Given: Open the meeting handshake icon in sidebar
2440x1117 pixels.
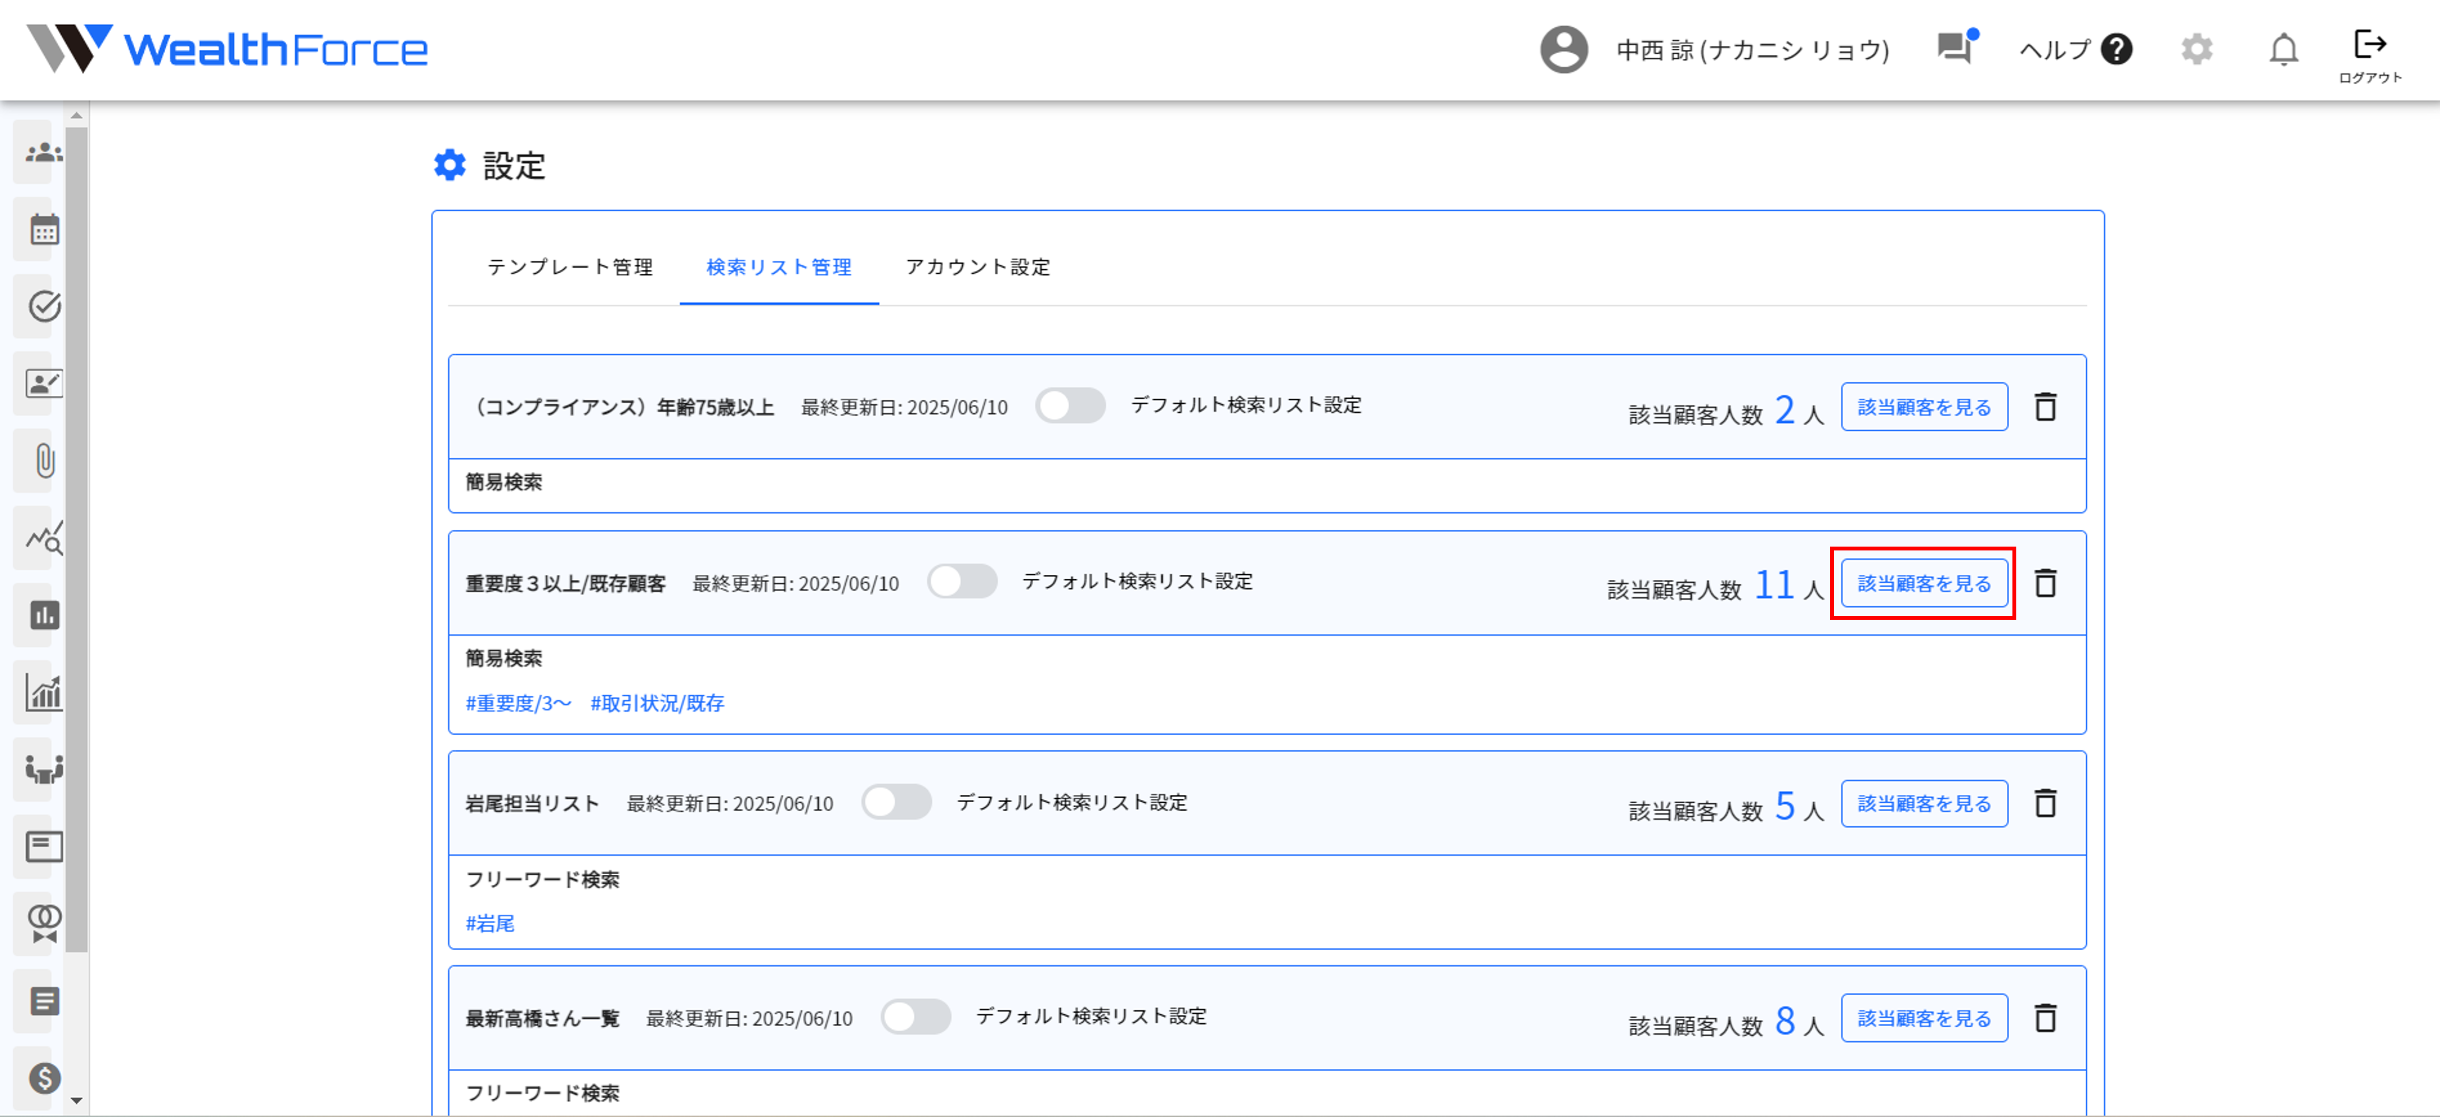Looking at the screenshot, I should point(44,769).
